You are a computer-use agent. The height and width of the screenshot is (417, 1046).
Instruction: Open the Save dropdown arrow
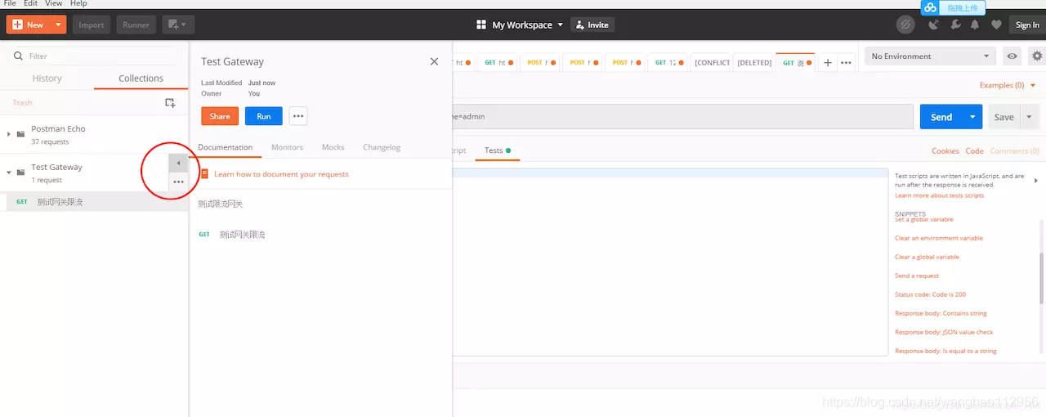[x=1029, y=117]
